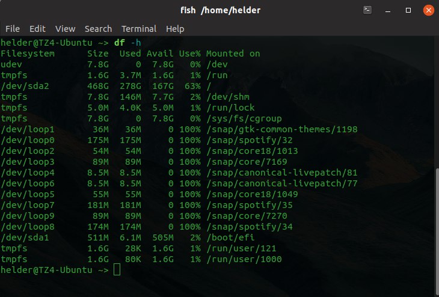
Task: Click the '/dev/loop6' filesystem entry
Action: click(28, 183)
